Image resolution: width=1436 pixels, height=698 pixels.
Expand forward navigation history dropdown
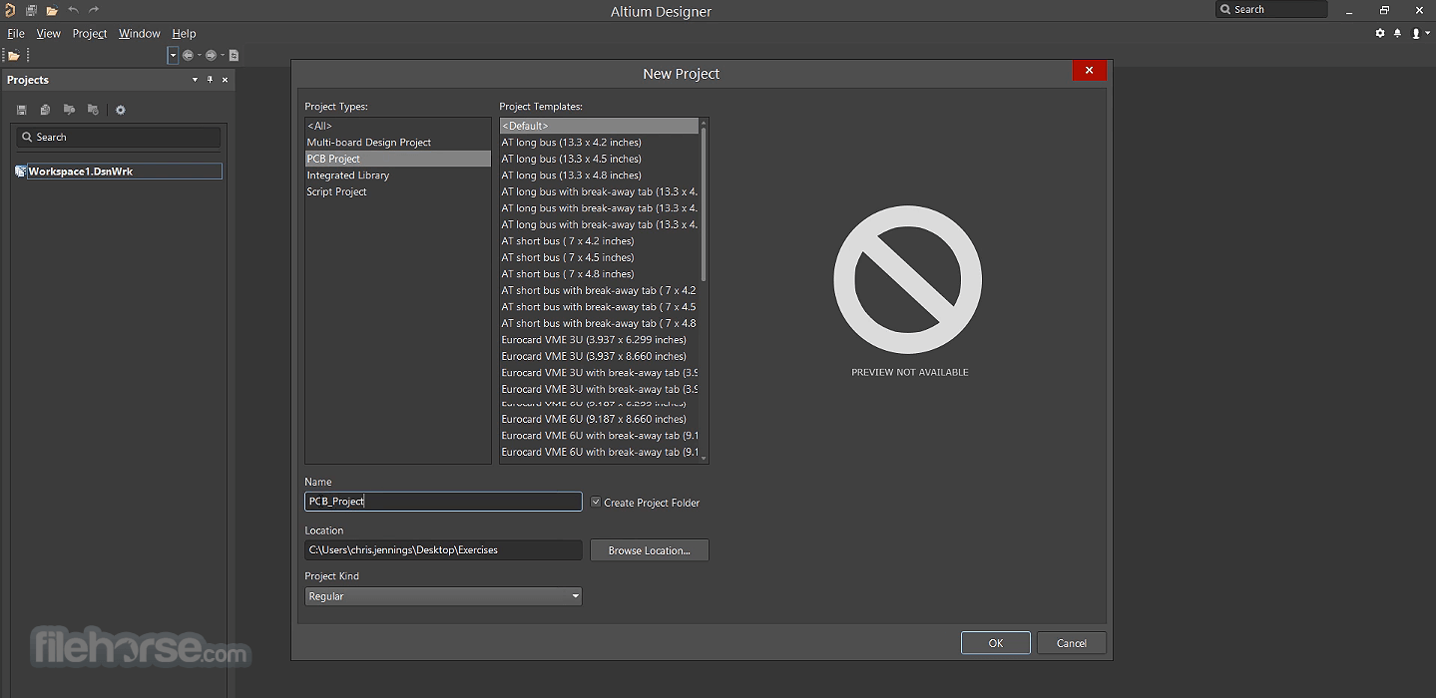[222, 56]
